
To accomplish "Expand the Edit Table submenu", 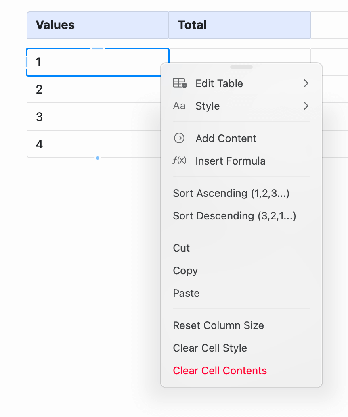I will (x=306, y=83).
